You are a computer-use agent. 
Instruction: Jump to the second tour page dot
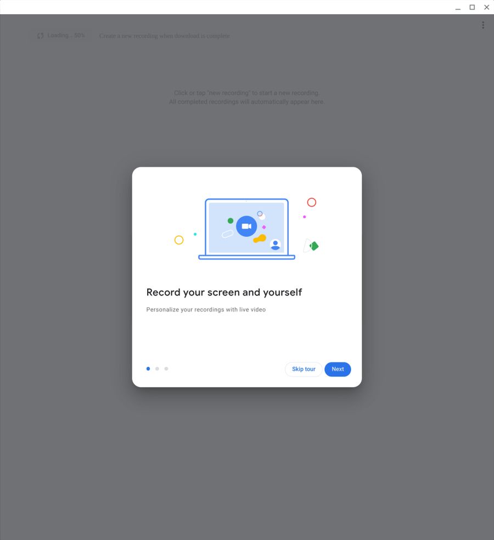click(x=157, y=369)
